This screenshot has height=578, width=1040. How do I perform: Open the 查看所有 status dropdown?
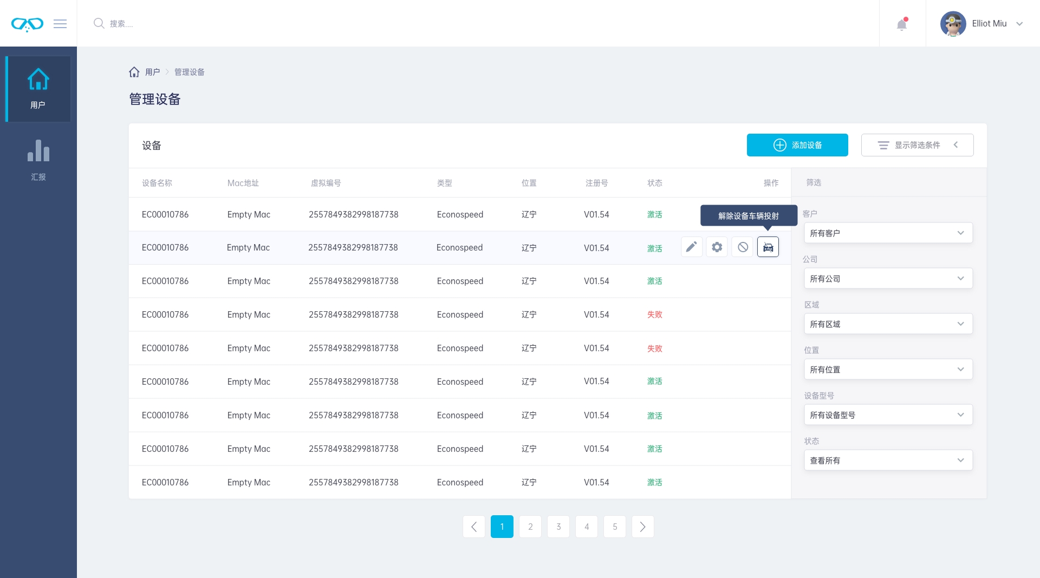(888, 461)
